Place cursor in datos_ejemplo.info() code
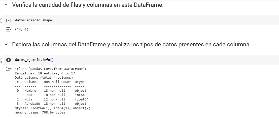The width and height of the screenshot is (279, 118). (34, 60)
